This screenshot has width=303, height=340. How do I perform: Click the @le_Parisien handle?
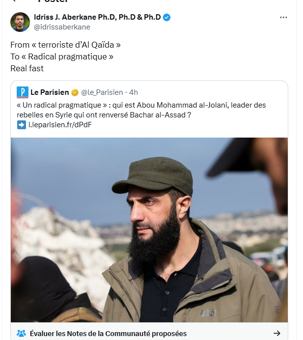(x=102, y=92)
